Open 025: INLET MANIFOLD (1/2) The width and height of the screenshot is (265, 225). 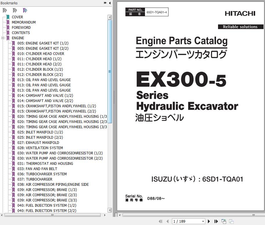coord(40,132)
